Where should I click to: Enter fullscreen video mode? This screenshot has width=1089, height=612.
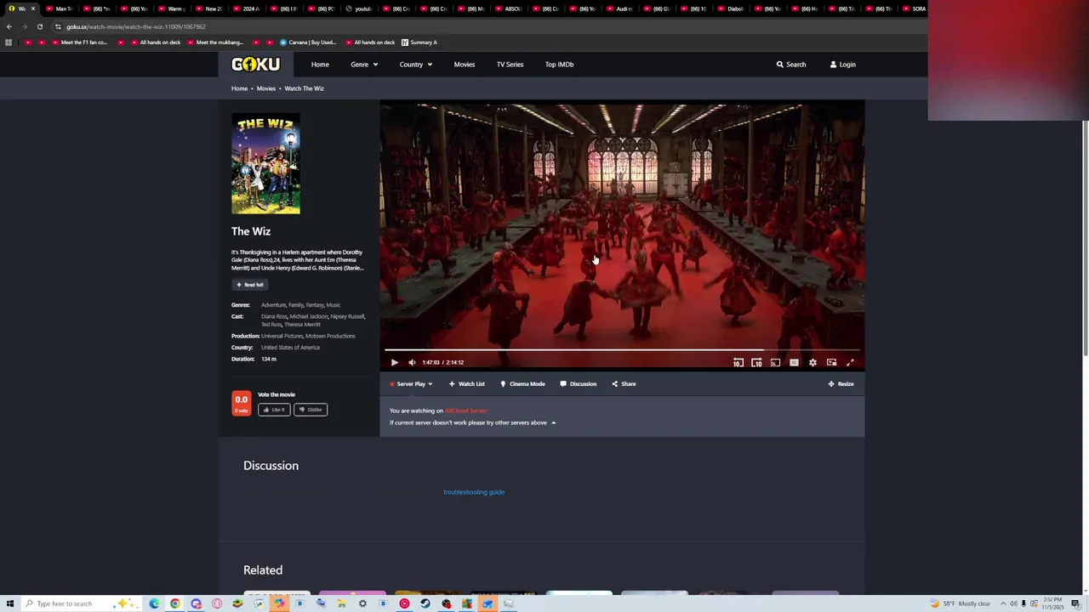(850, 362)
